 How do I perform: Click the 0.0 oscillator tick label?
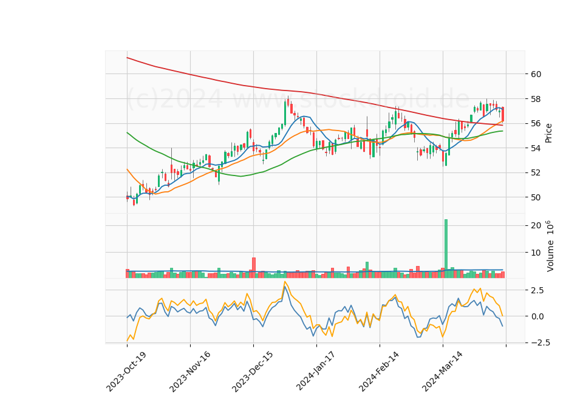click(x=537, y=316)
